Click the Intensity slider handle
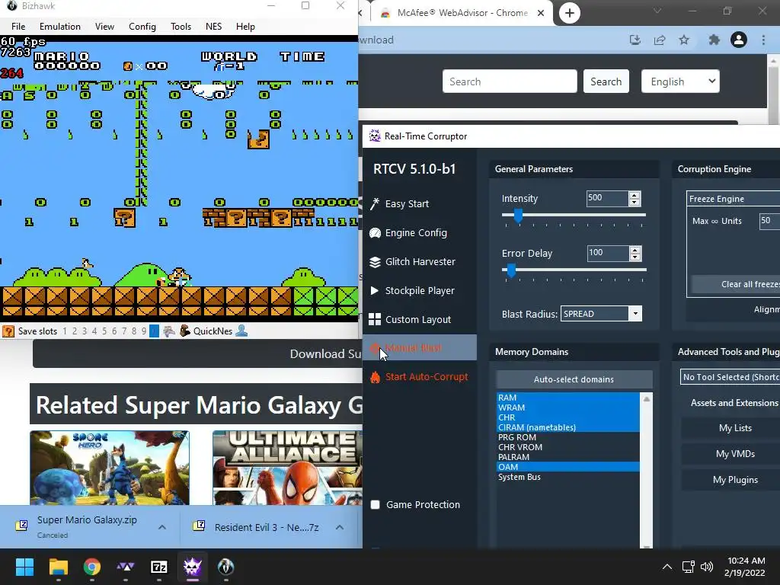The width and height of the screenshot is (780, 585). [518, 216]
